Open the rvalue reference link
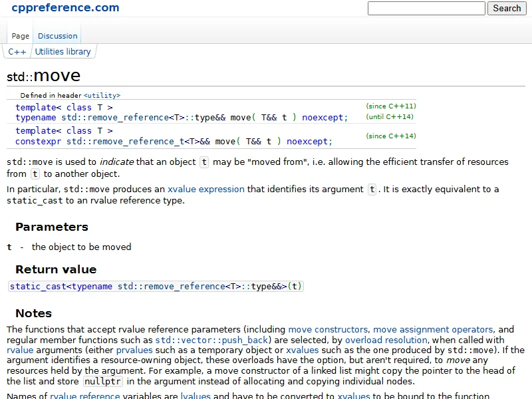This screenshot has width=532, height=399. 80,396
